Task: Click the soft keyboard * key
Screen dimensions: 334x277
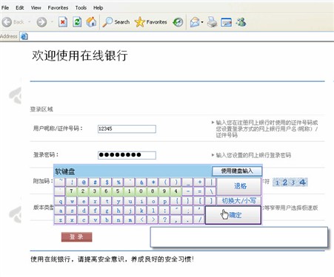Action: 153,182
